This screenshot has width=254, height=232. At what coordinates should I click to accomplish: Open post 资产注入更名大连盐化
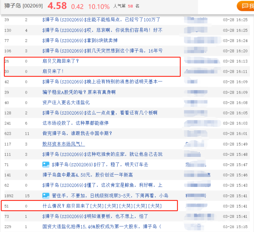(66, 103)
